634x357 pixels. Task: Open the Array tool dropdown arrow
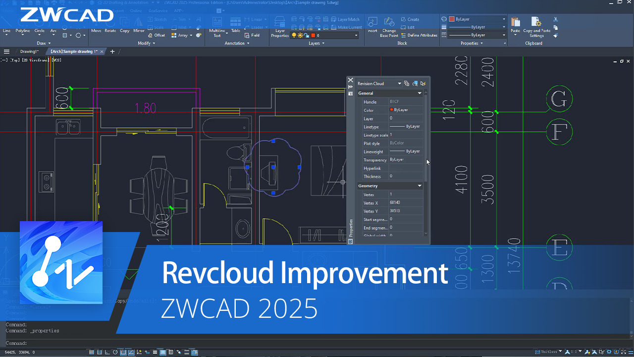[x=190, y=35]
